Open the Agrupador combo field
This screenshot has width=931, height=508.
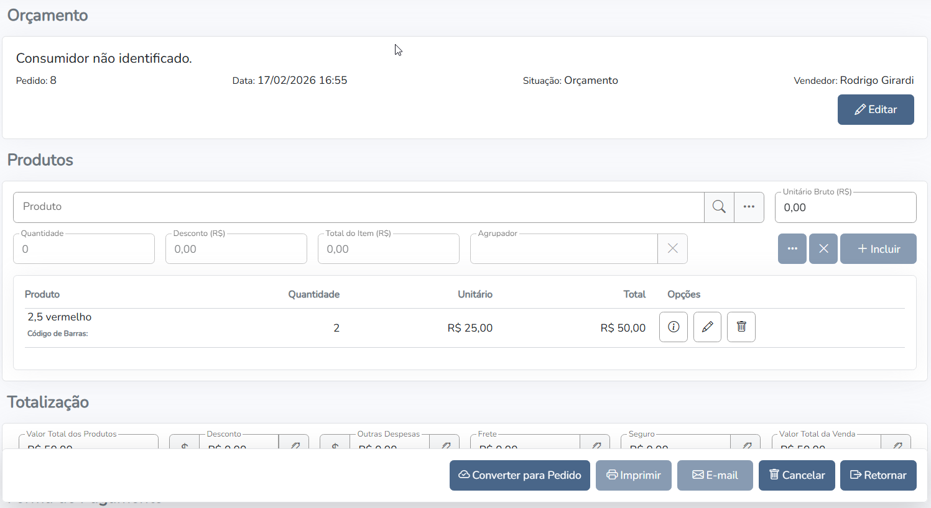(x=563, y=249)
